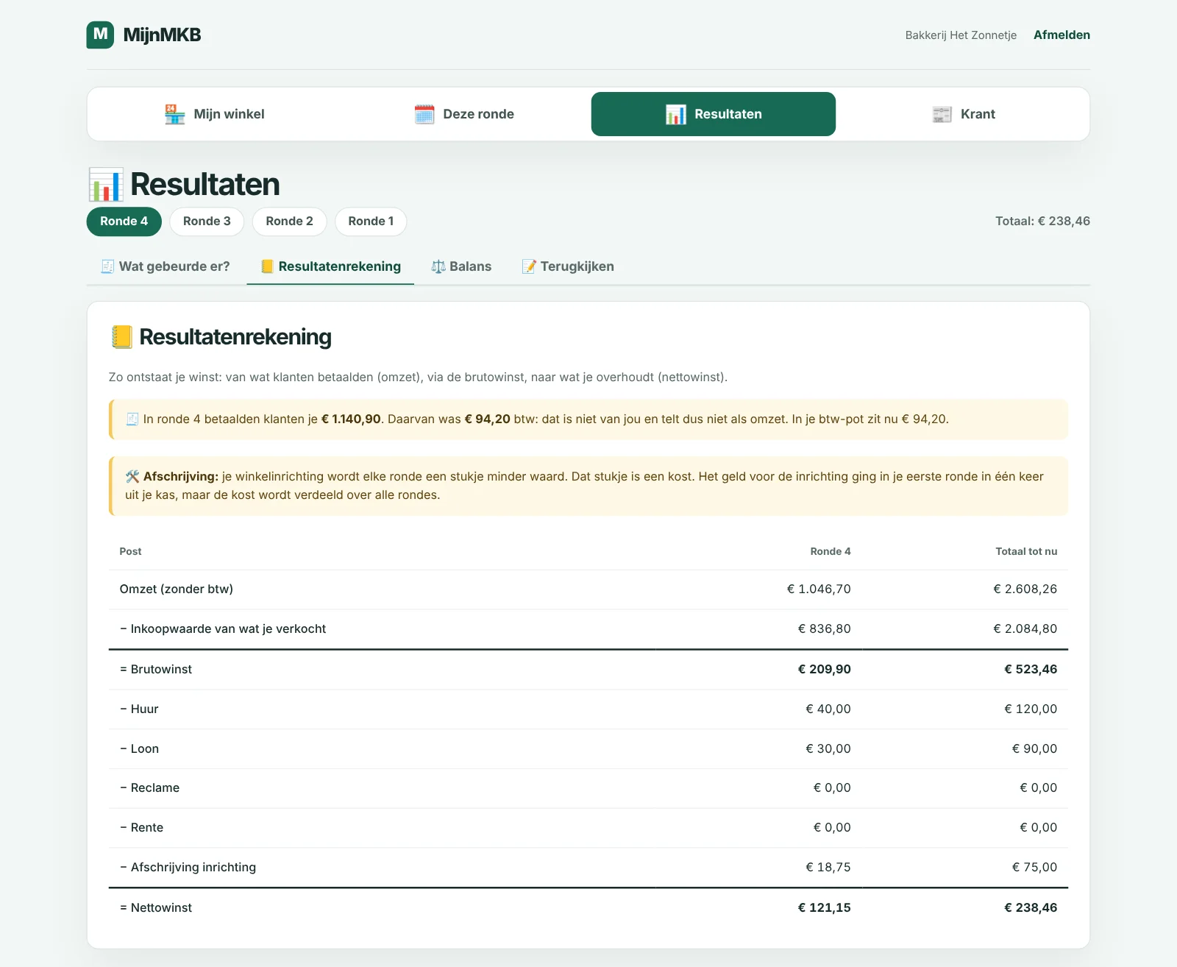Click the Afmelden link
The image size is (1177, 967).
pos(1062,35)
